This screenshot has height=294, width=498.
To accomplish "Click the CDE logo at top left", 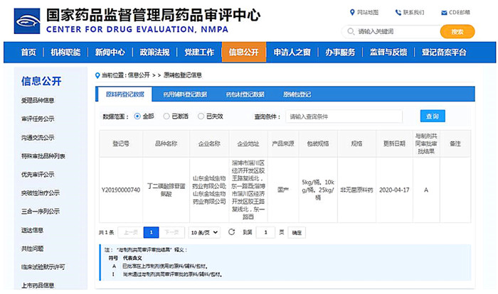I will click(26, 20).
